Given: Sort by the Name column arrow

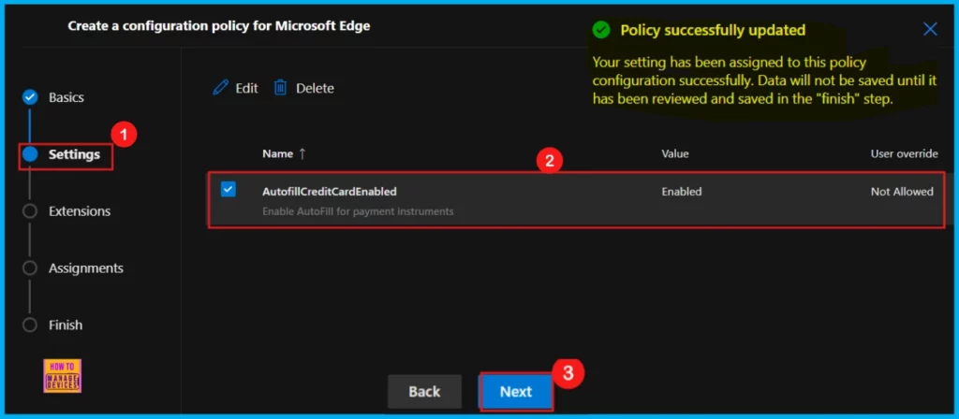Looking at the screenshot, I should coord(302,154).
